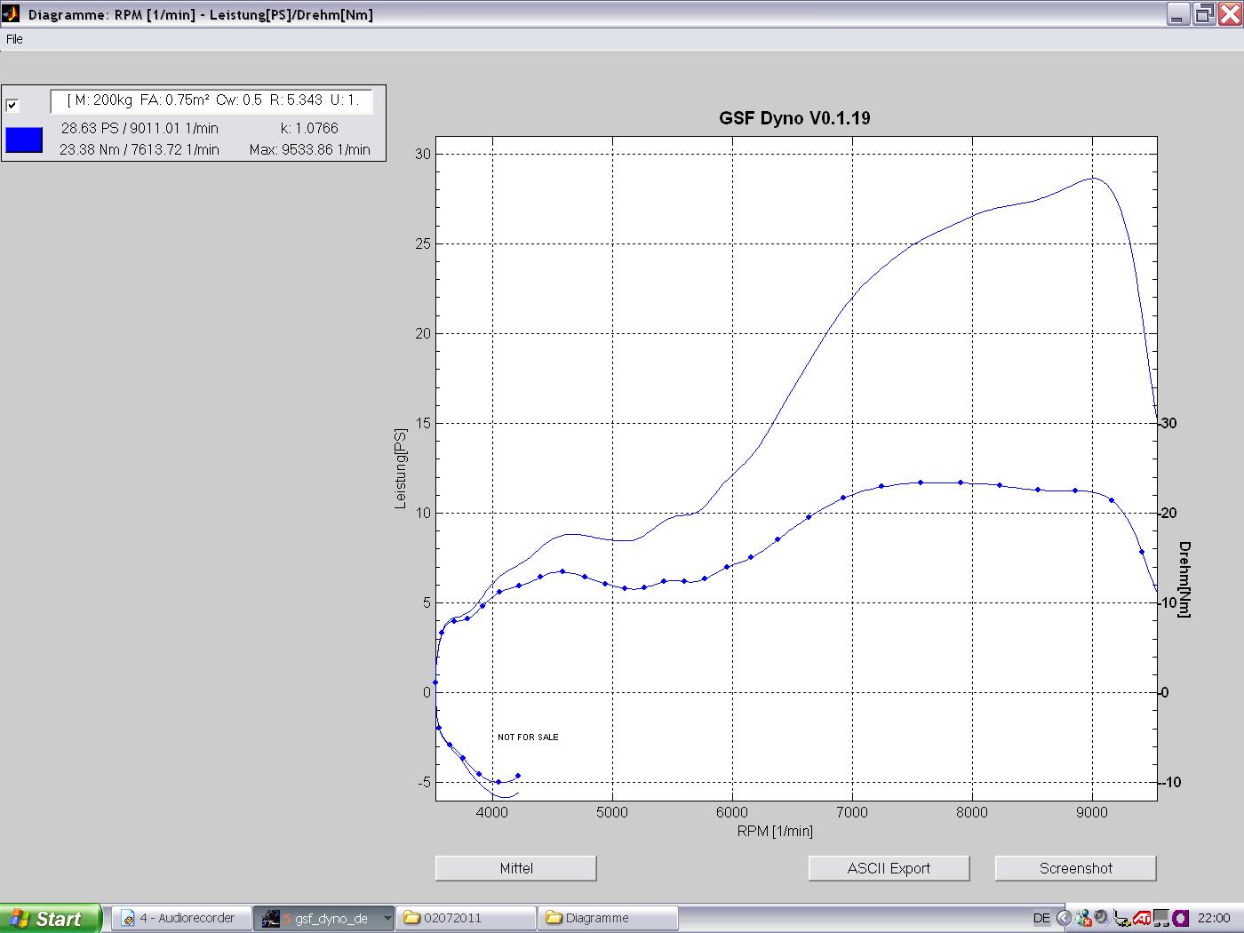This screenshot has width=1244, height=933.
Task: Click the DE language indicator
Action: 1041,918
